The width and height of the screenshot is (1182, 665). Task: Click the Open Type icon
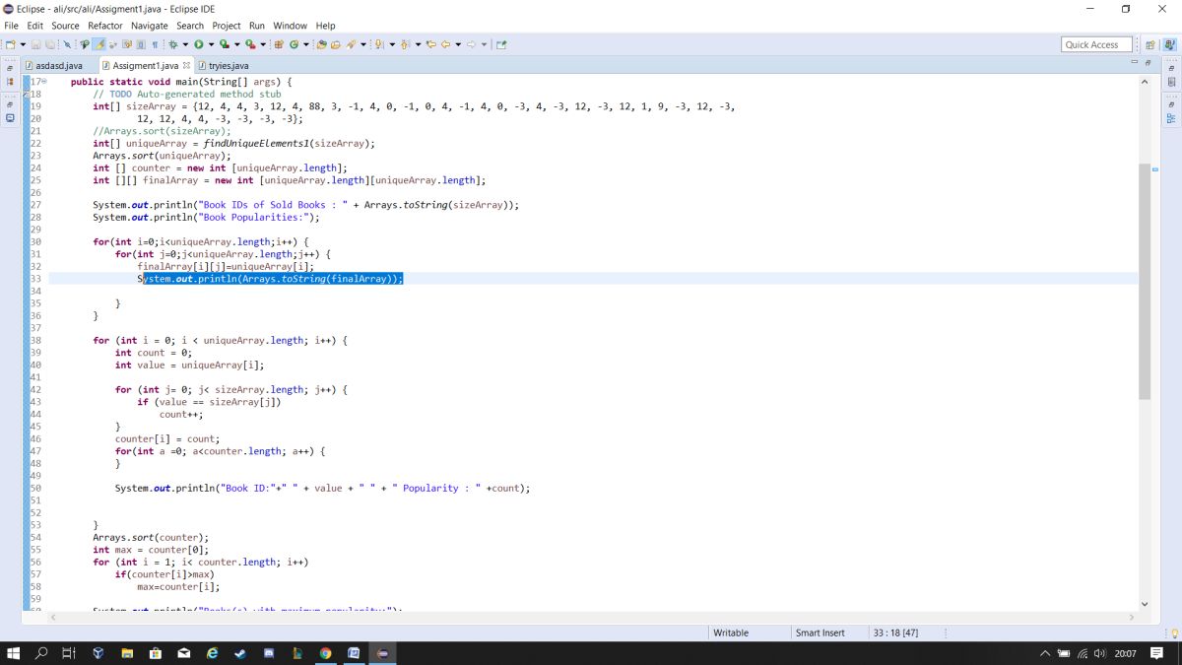tap(321, 44)
